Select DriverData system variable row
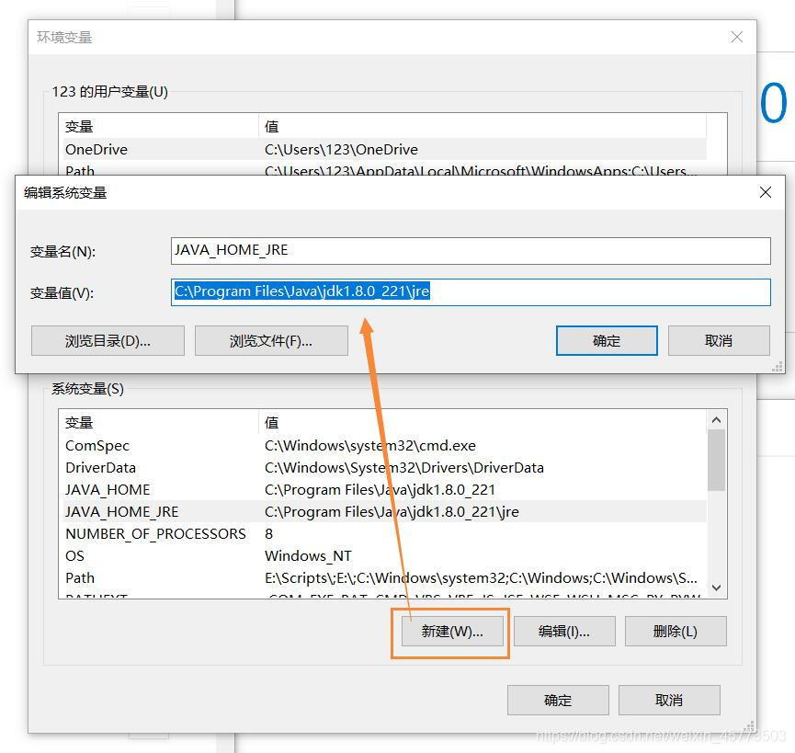Image resolution: width=795 pixels, height=753 pixels. pyautogui.click(x=383, y=467)
